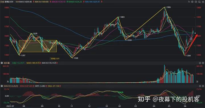Close the MACD indicator panel
The width and height of the screenshot is (205, 108).
click(203, 86)
